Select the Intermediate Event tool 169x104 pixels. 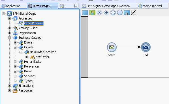pos(113,13)
